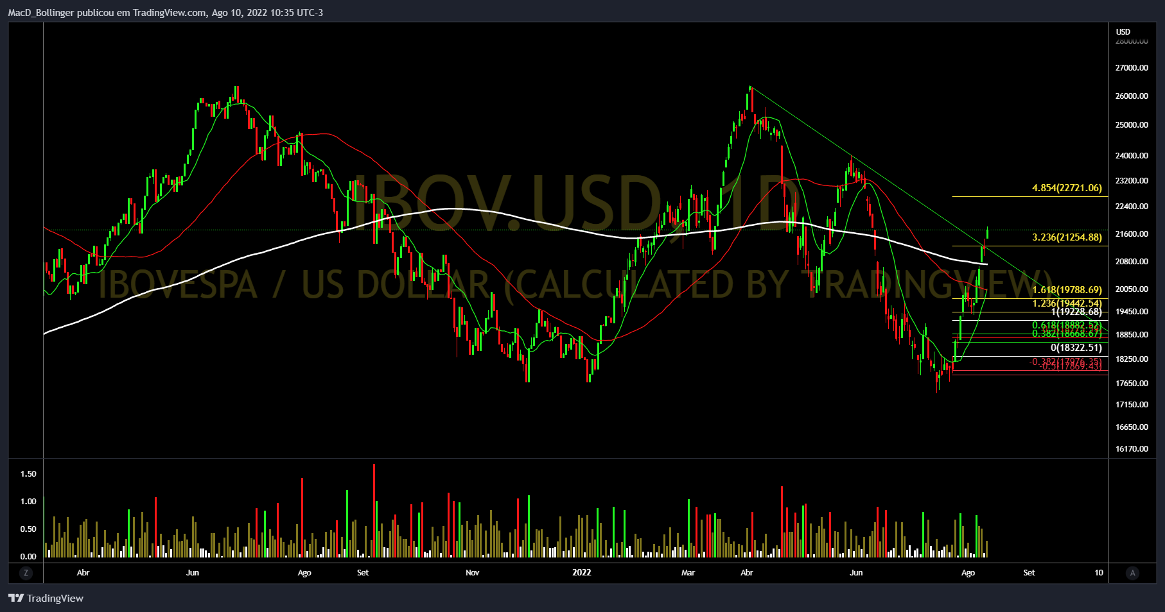Click the 23200.00 price axis label

point(1132,181)
